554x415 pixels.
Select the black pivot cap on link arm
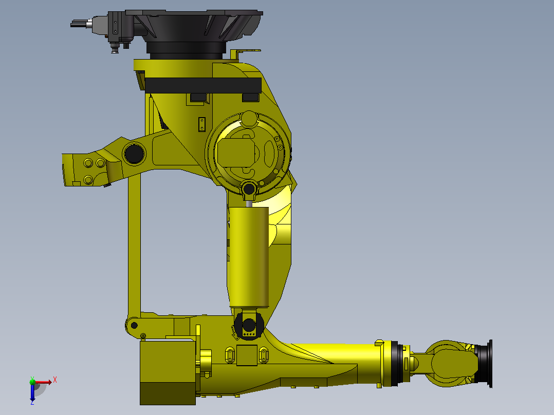coord(134,154)
